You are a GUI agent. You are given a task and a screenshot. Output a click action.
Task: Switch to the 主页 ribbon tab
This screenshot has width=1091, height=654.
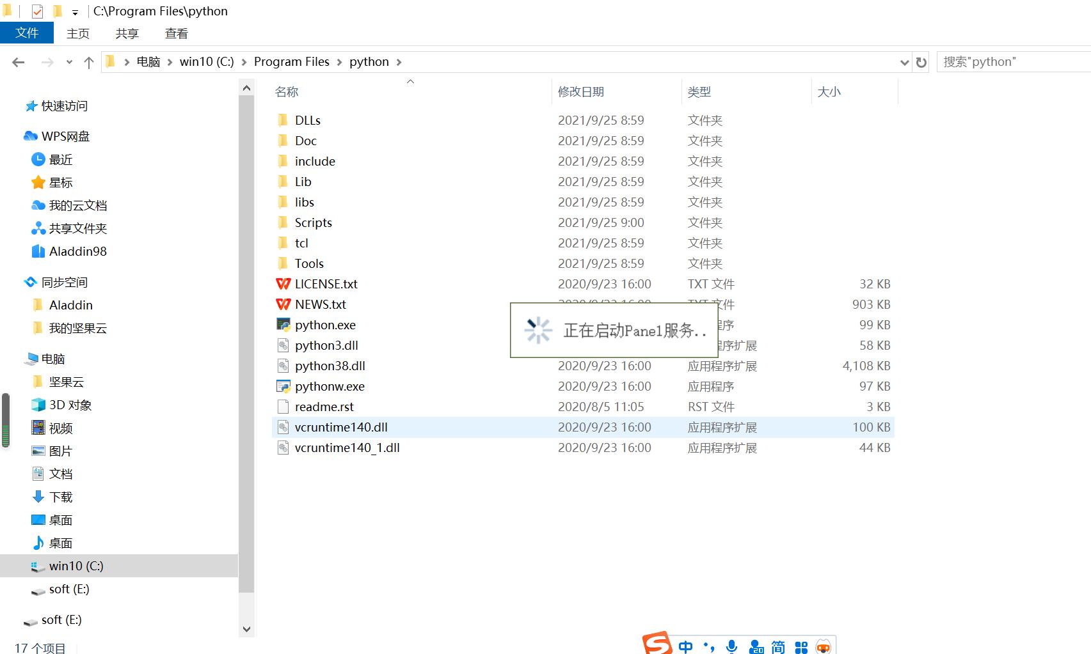pyautogui.click(x=78, y=33)
